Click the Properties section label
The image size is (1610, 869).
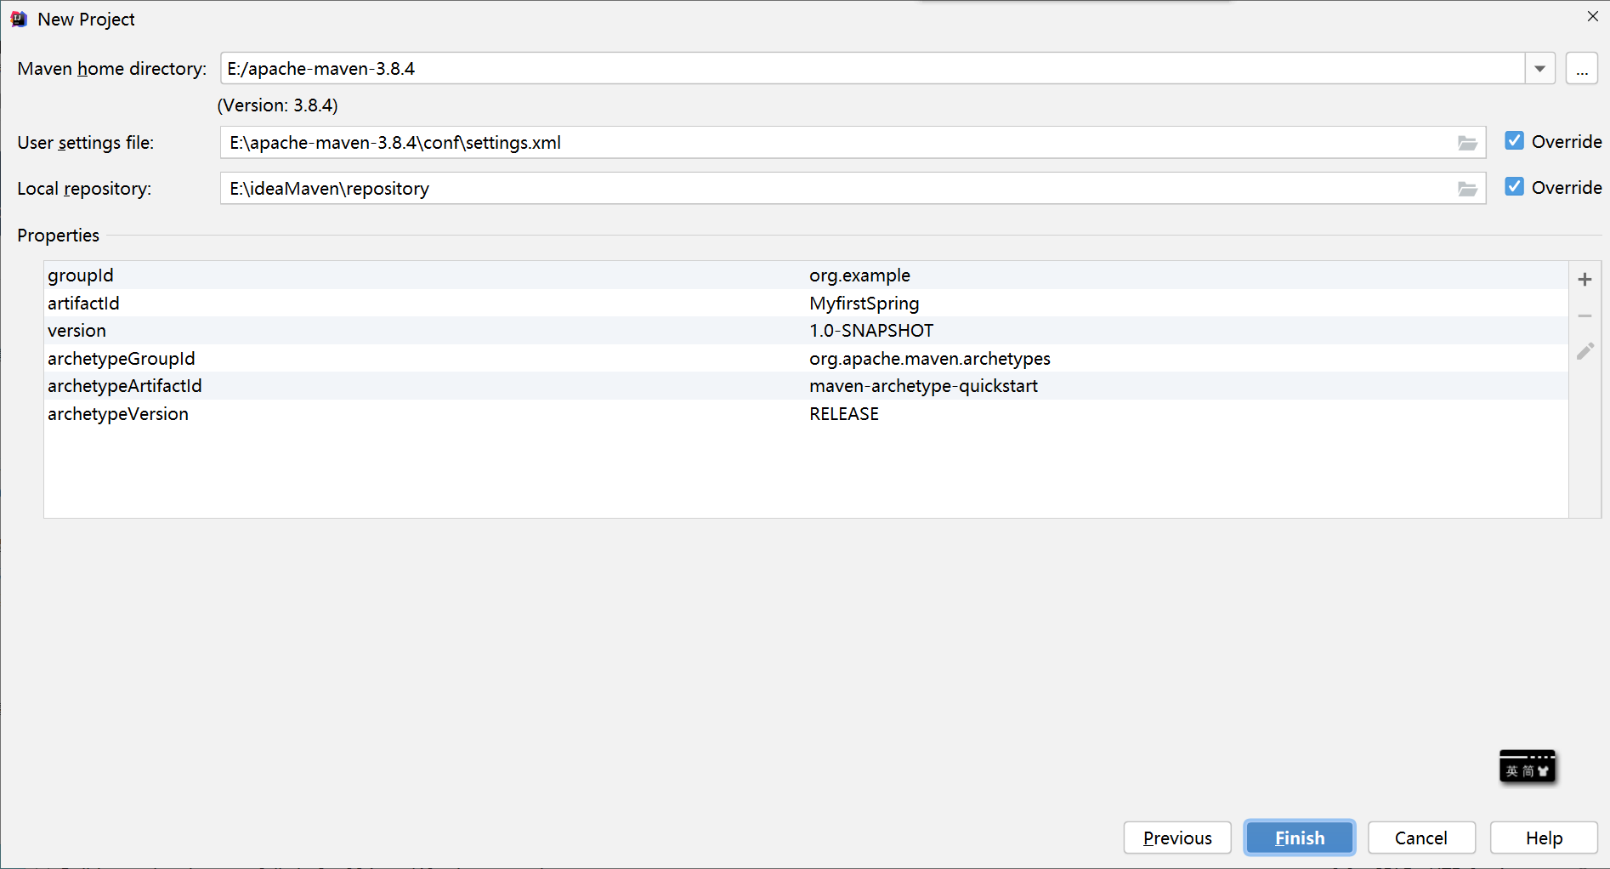(x=58, y=236)
